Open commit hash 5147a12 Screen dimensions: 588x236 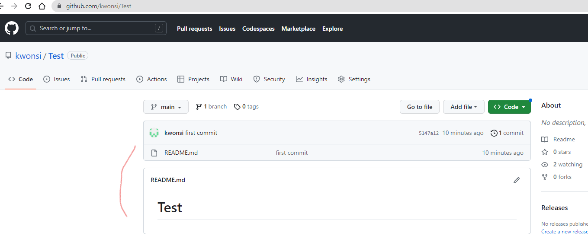coord(429,133)
